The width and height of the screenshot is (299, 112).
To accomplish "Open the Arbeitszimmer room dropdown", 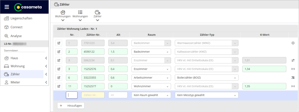I will (151, 77).
